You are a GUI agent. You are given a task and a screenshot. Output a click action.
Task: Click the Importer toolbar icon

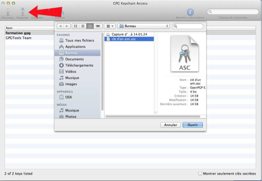[x=22, y=12]
